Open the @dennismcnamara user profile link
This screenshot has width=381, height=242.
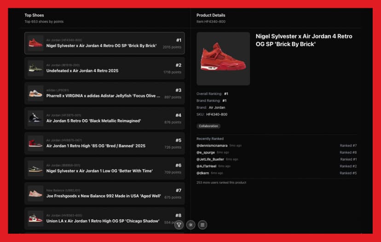click(x=212, y=145)
